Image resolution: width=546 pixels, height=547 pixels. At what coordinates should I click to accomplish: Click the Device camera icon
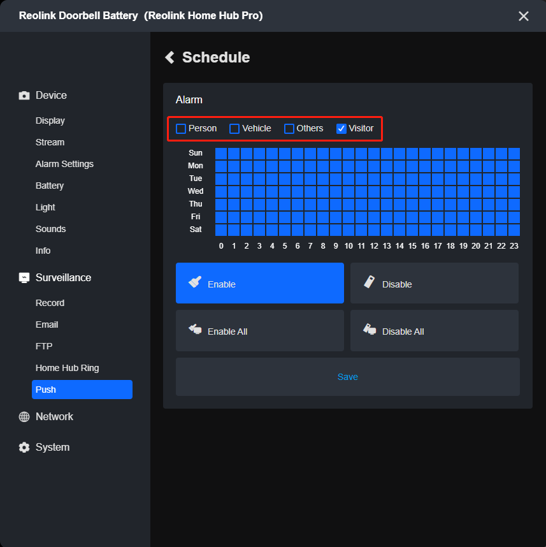click(x=24, y=95)
